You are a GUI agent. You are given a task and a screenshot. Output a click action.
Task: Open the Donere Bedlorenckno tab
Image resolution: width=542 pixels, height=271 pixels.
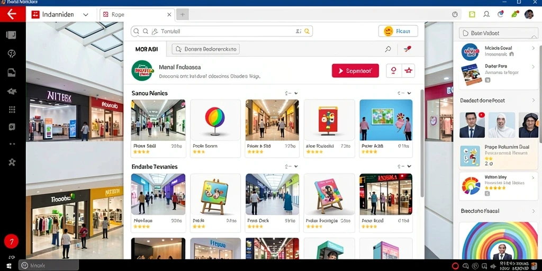coord(206,49)
